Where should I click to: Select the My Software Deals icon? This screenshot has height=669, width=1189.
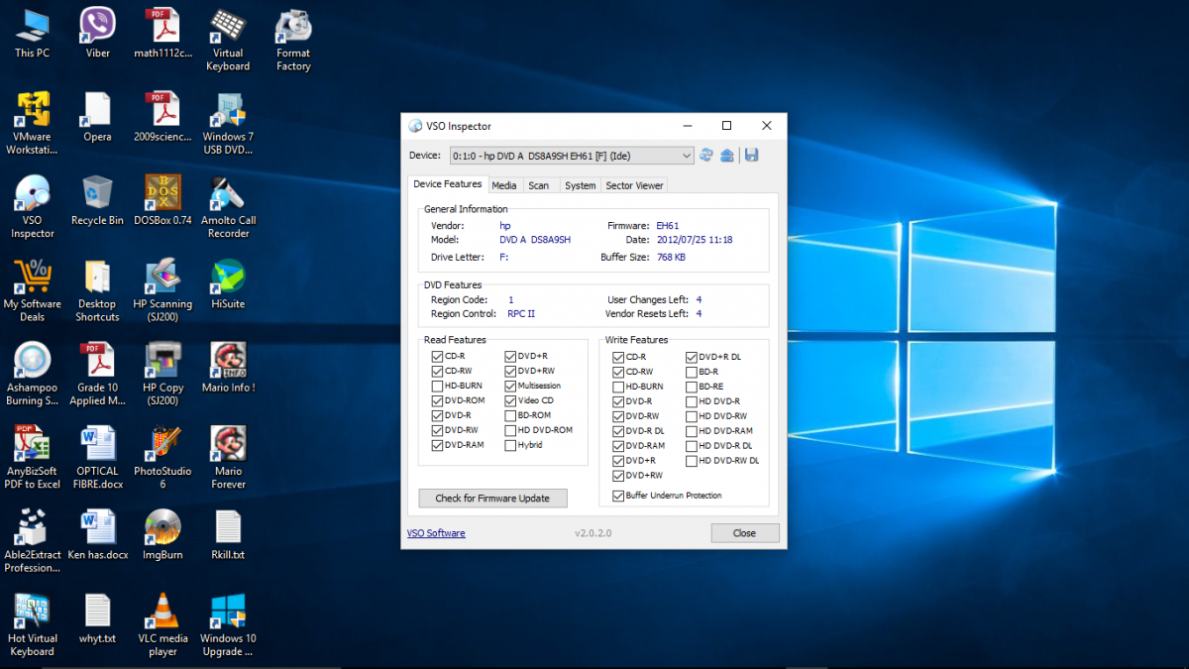32,290
